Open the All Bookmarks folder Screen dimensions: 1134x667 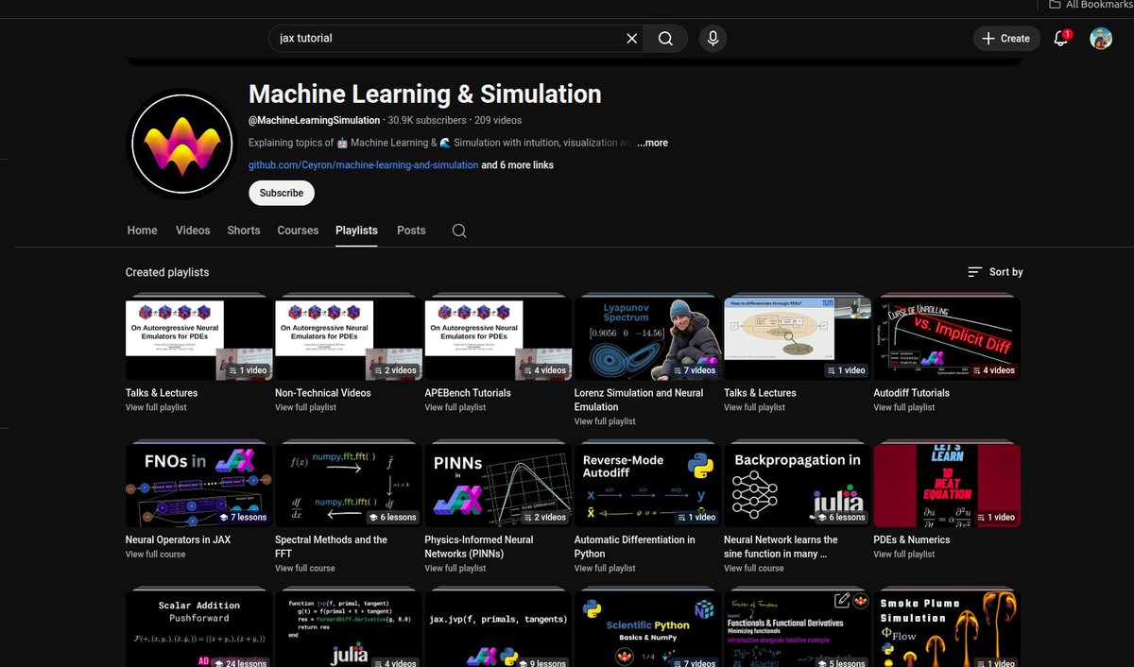click(x=1091, y=5)
